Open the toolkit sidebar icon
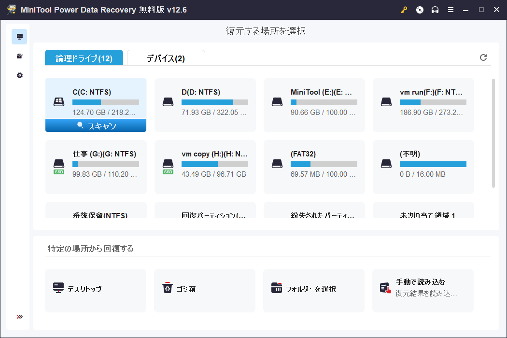The width and height of the screenshot is (507, 338). (19, 56)
